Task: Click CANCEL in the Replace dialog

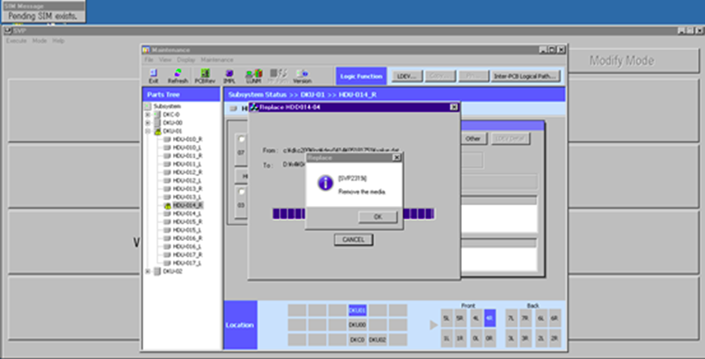Action: [x=353, y=239]
